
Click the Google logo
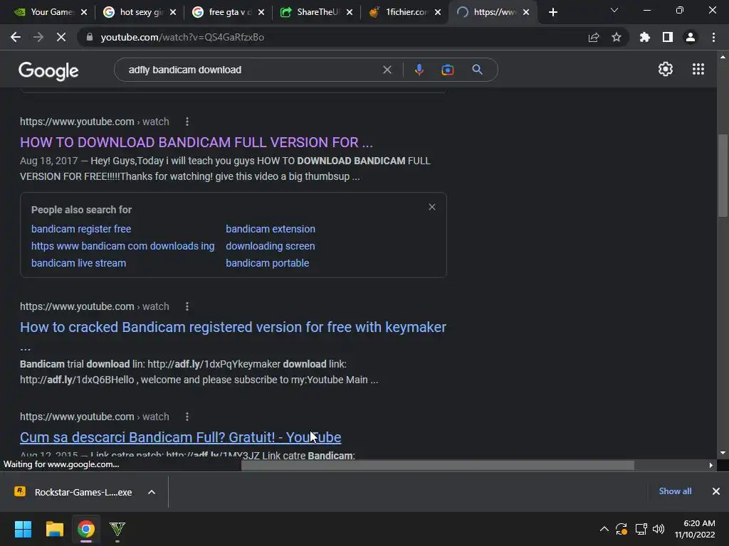coord(48,70)
